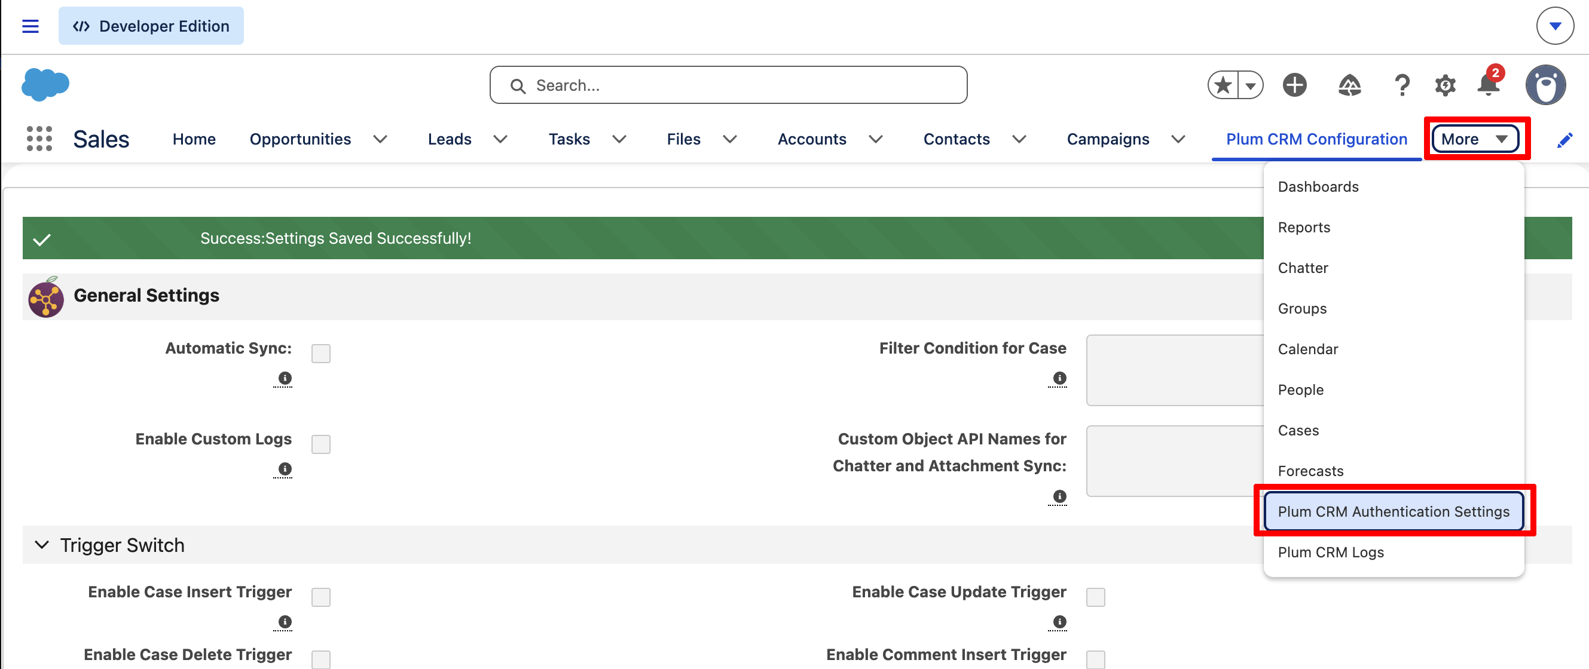The image size is (1589, 669).
Task: Select Plum CRM Authentication Settings menu item
Action: 1394,511
